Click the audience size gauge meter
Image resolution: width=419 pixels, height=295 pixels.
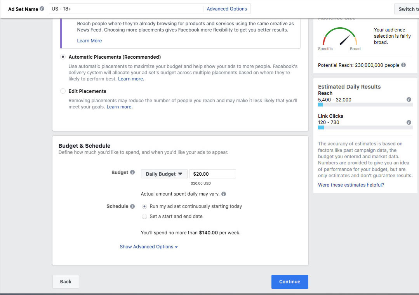click(340, 38)
